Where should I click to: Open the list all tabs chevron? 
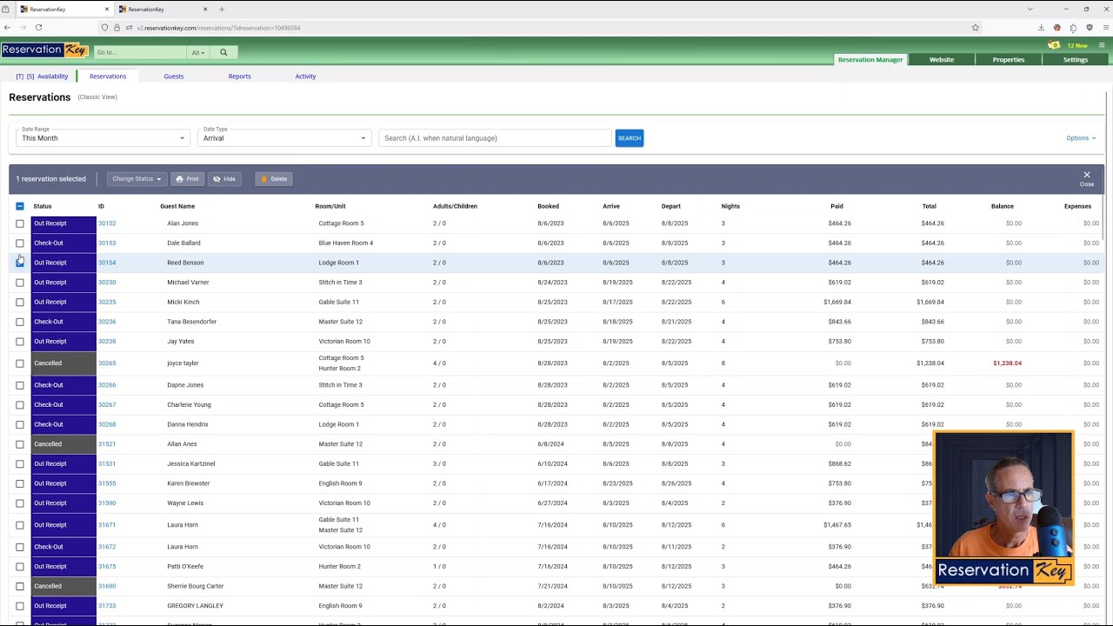[1030, 9]
